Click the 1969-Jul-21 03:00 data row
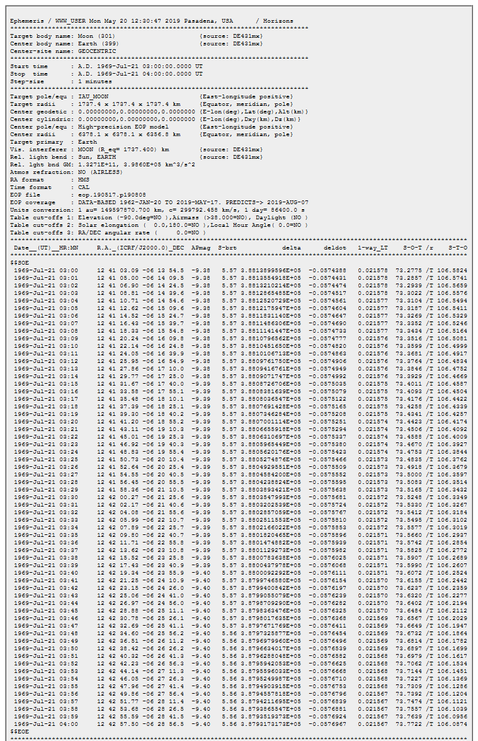 239,270
